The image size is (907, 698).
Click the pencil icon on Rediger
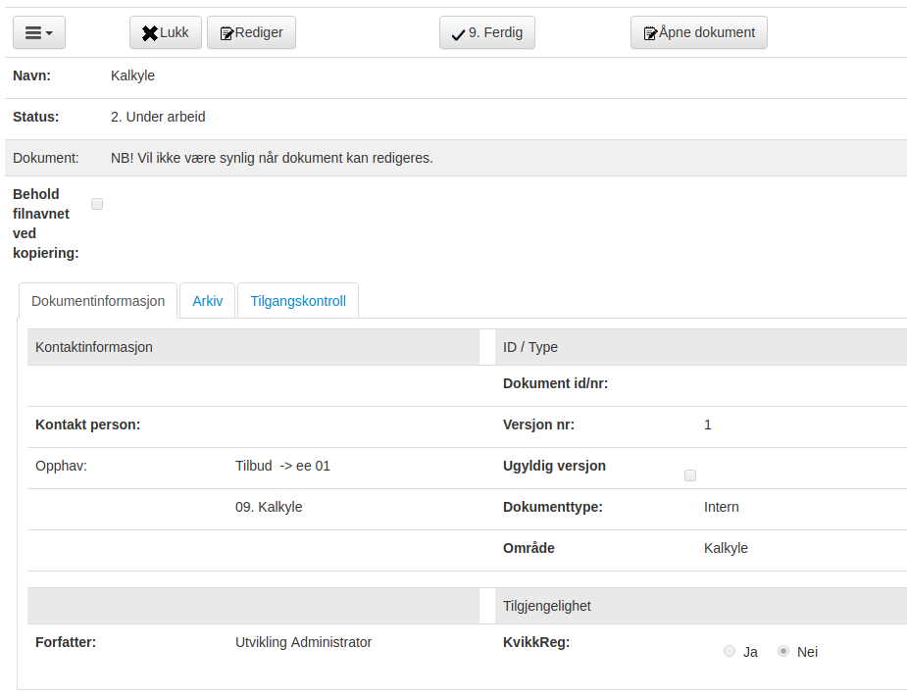pyautogui.click(x=227, y=33)
